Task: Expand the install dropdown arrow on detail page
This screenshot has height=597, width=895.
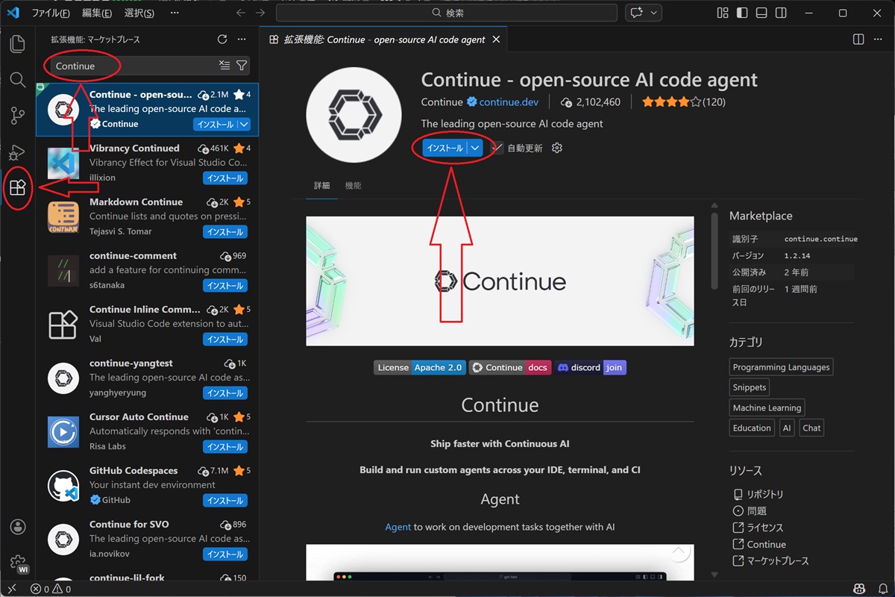Action: coord(475,149)
